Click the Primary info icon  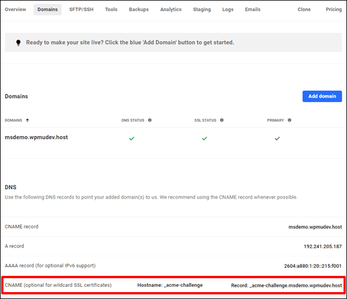(290, 120)
